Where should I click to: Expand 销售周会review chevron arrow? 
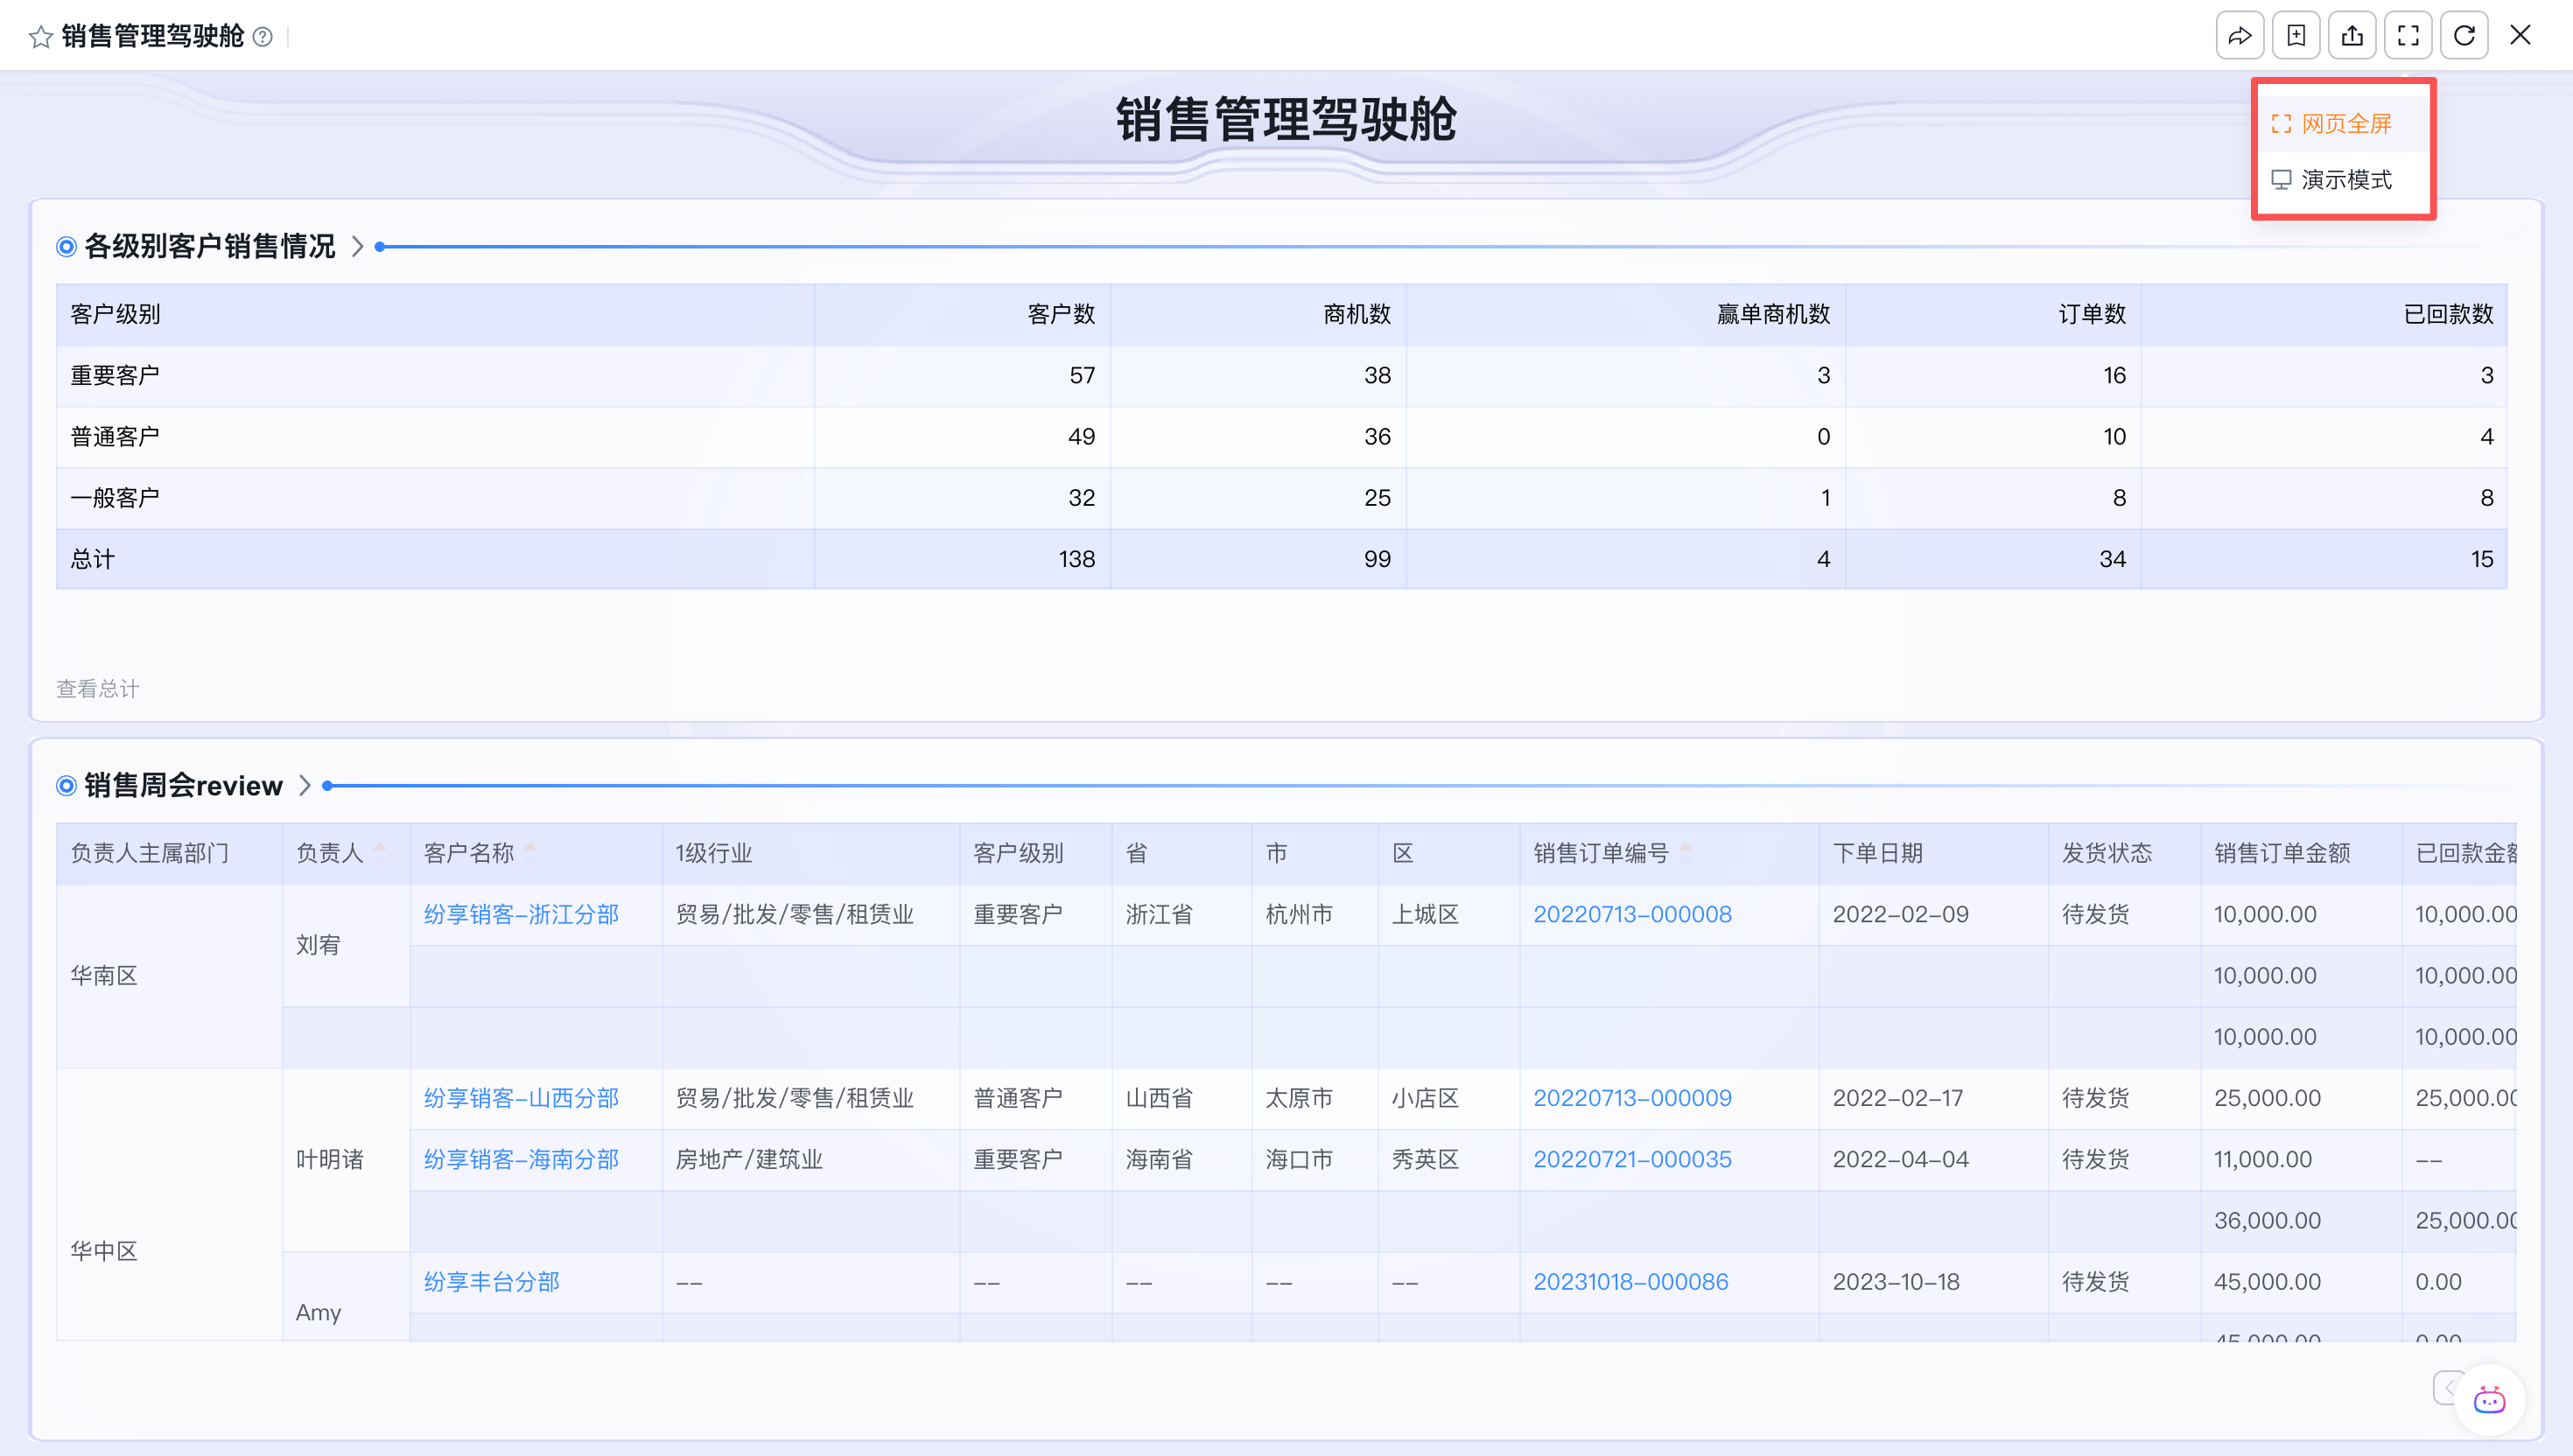point(305,786)
